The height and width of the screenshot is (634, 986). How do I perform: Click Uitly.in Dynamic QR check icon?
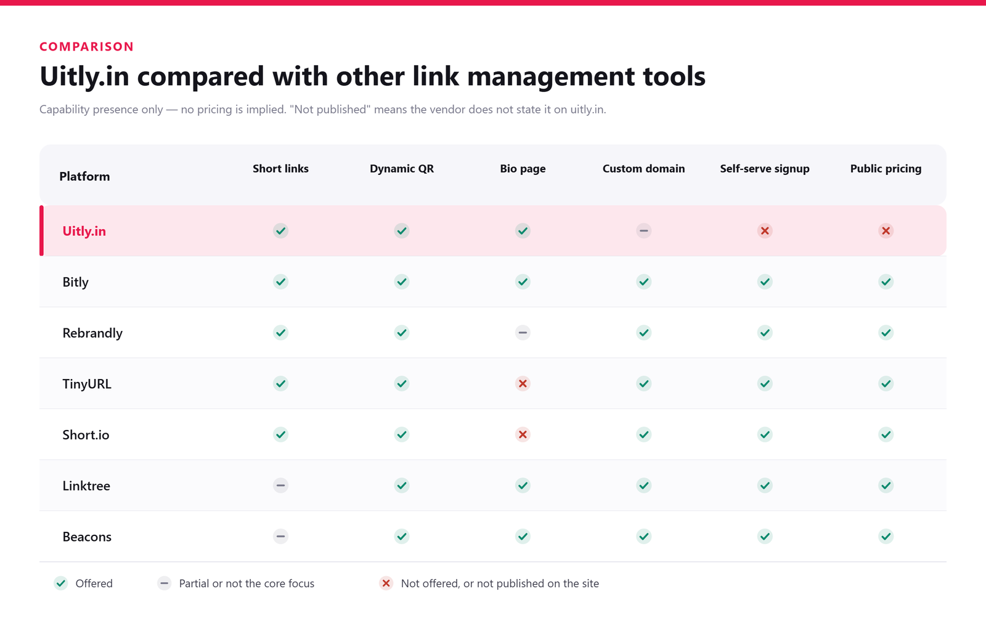(x=402, y=231)
